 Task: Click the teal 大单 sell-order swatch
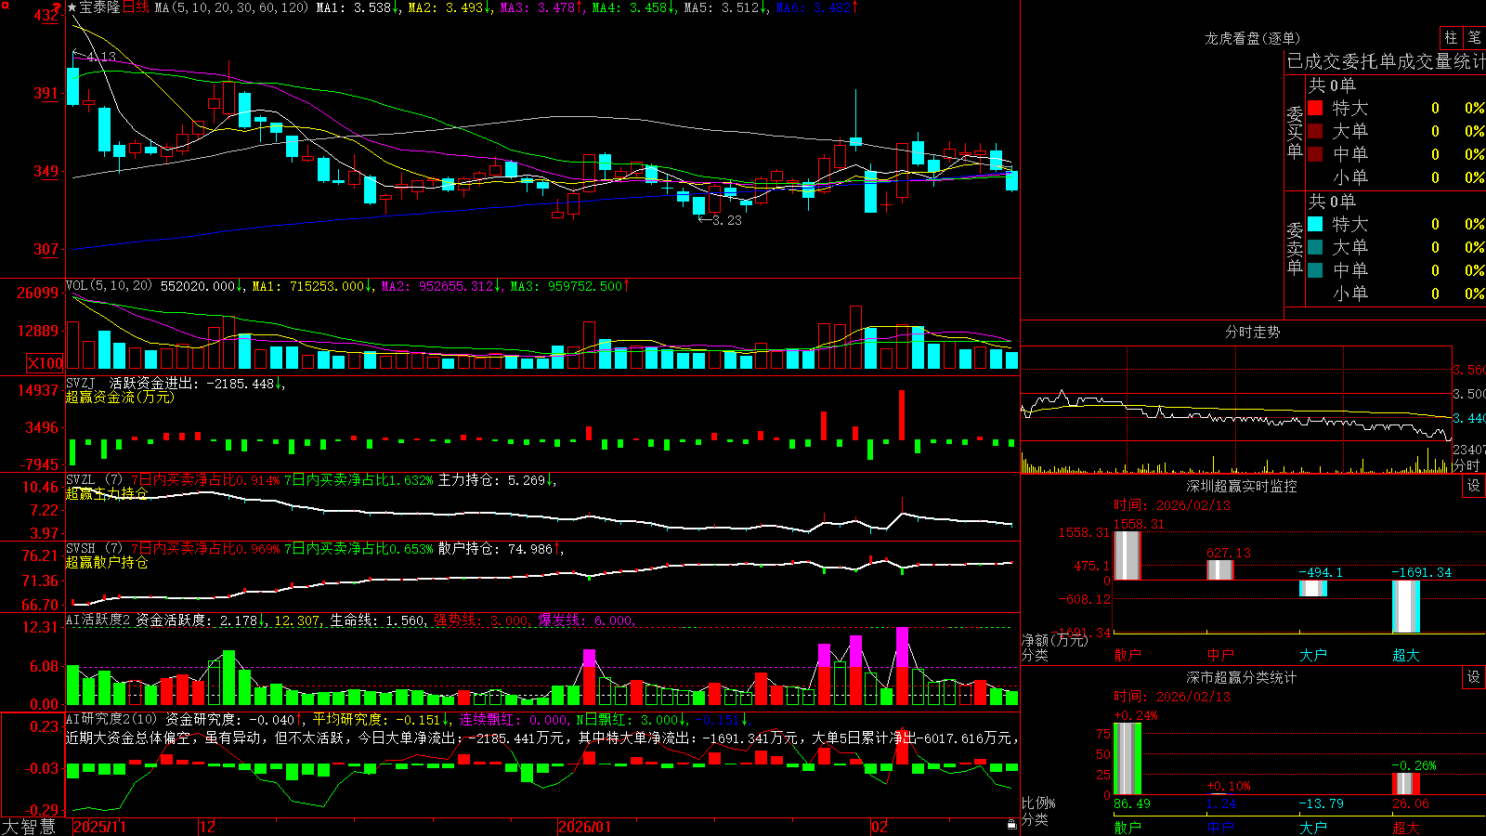coord(1315,247)
